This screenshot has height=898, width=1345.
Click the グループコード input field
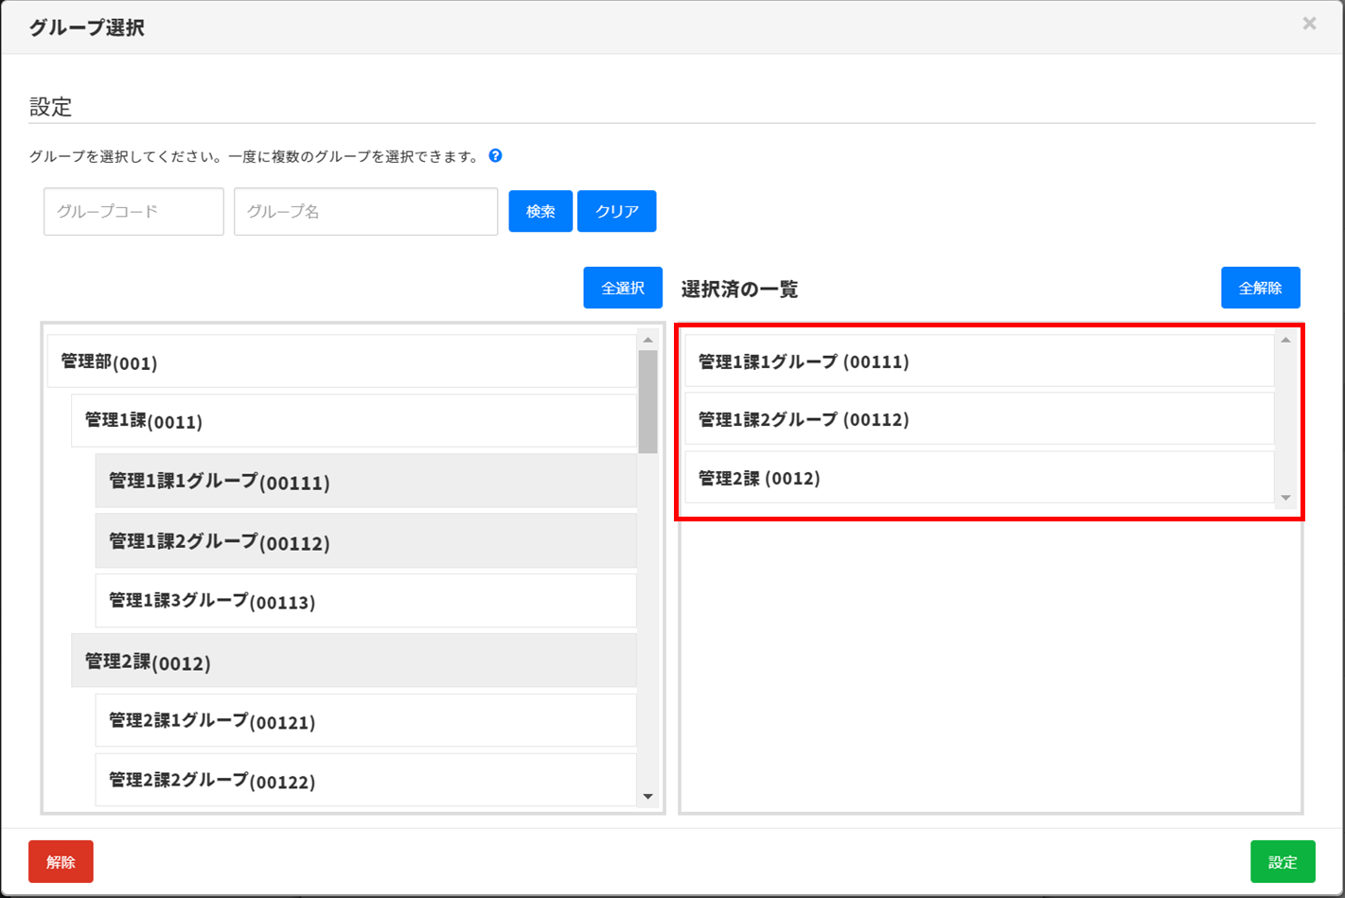[x=133, y=211]
